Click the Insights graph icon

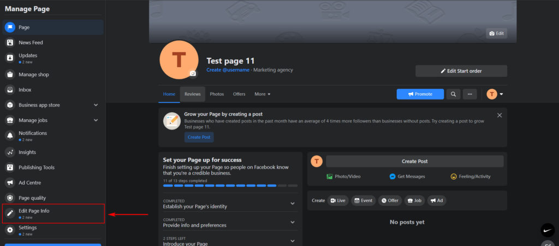[x=10, y=152]
